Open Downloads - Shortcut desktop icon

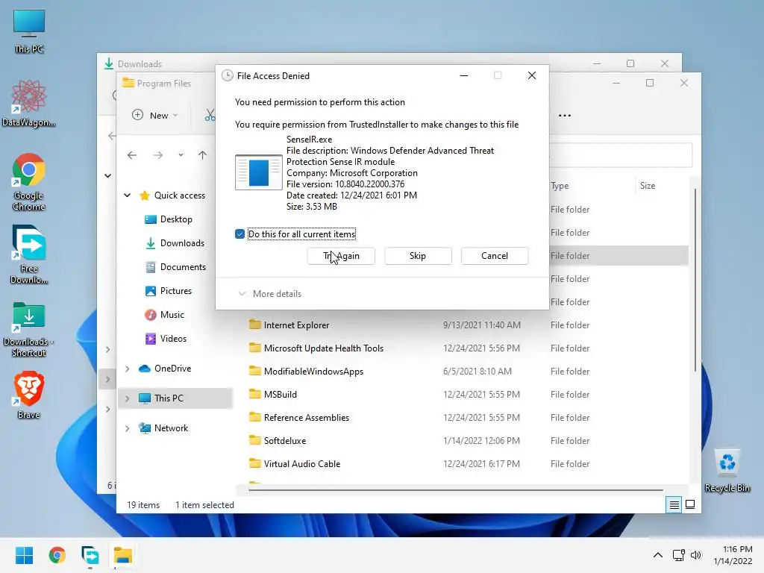point(29,330)
